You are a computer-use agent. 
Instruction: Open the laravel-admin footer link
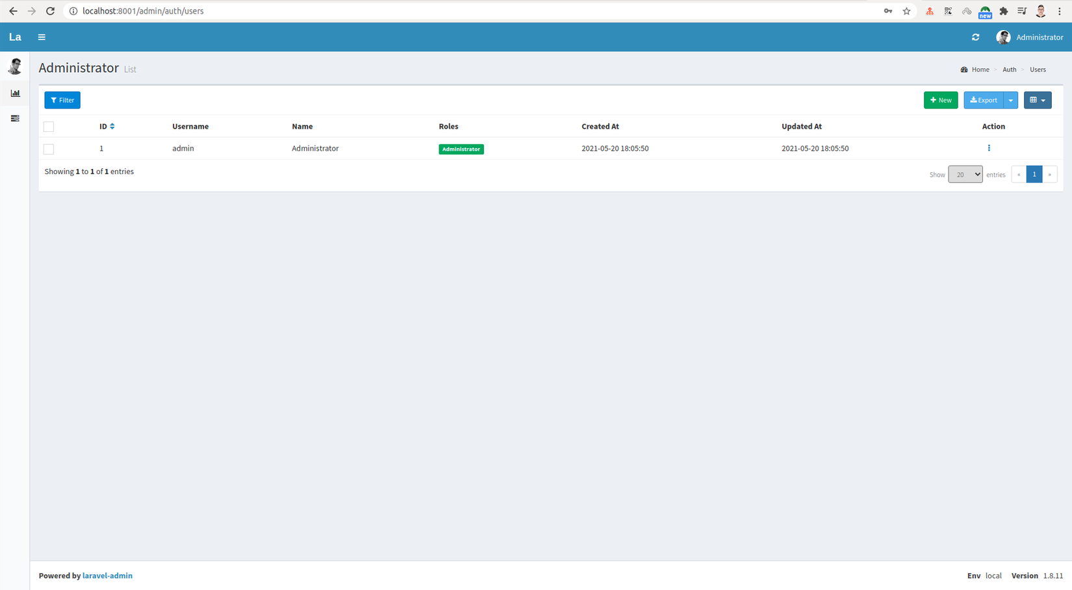click(x=107, y=576)
